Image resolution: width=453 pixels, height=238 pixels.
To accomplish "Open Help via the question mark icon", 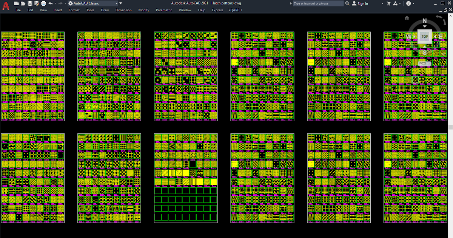I will click(x=408, y=3).
